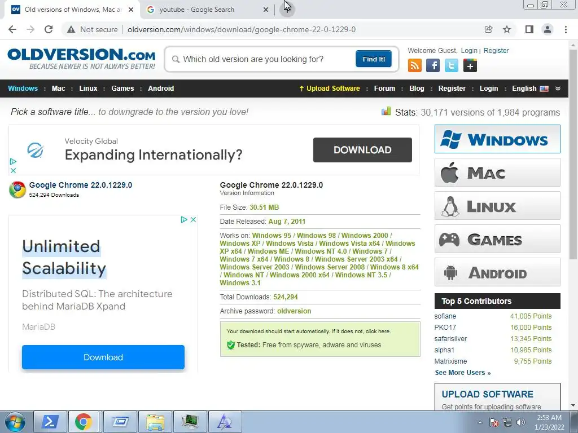Open PowerShell from the taskbar
This screenshot has height=433, width=578.
(x=50, y=422)
